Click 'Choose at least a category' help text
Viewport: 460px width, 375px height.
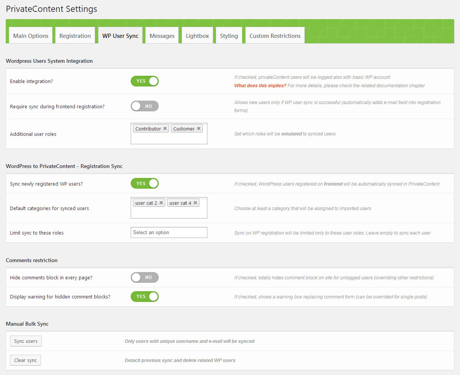[x=303, y=209]
